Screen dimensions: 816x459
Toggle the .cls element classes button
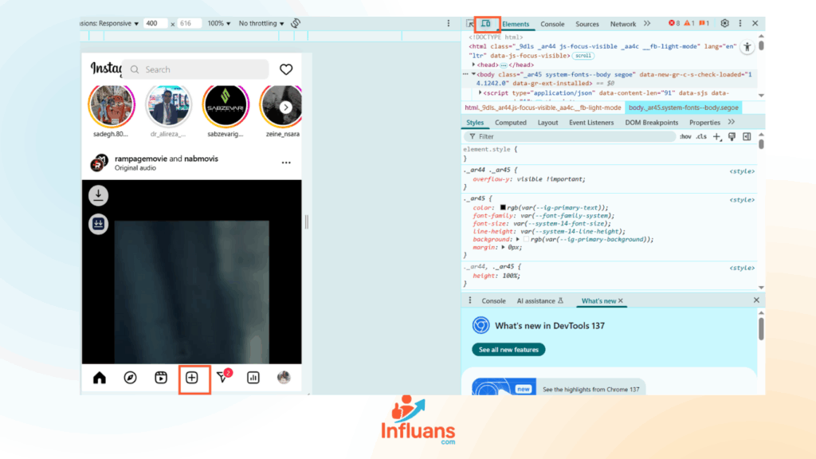click(701, 136)
